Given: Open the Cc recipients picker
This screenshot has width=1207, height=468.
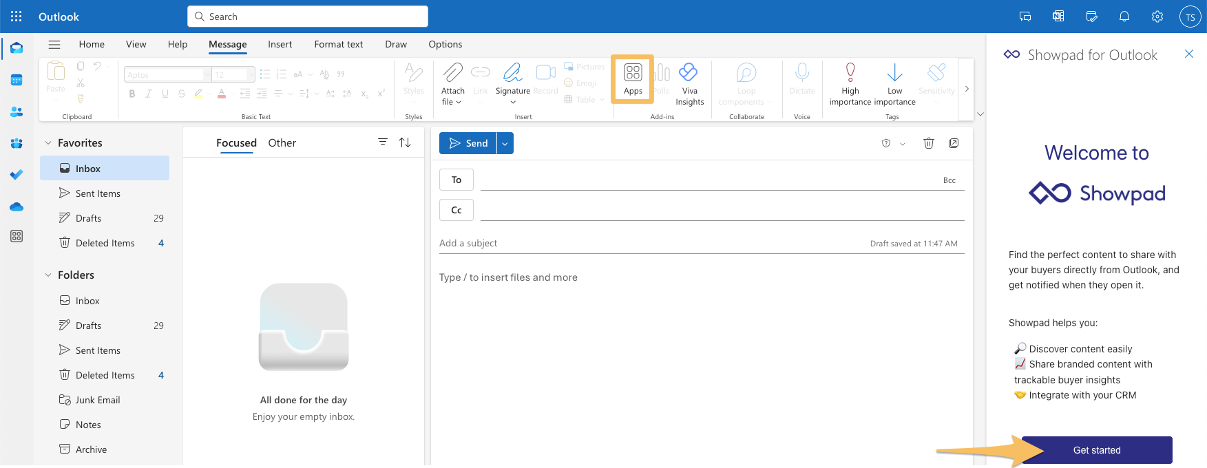Looking at the screenshot, I should pyautogui.click(x=456, y=210).
